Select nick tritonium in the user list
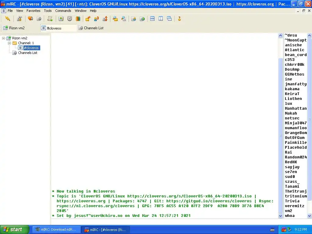 (296, 196)
